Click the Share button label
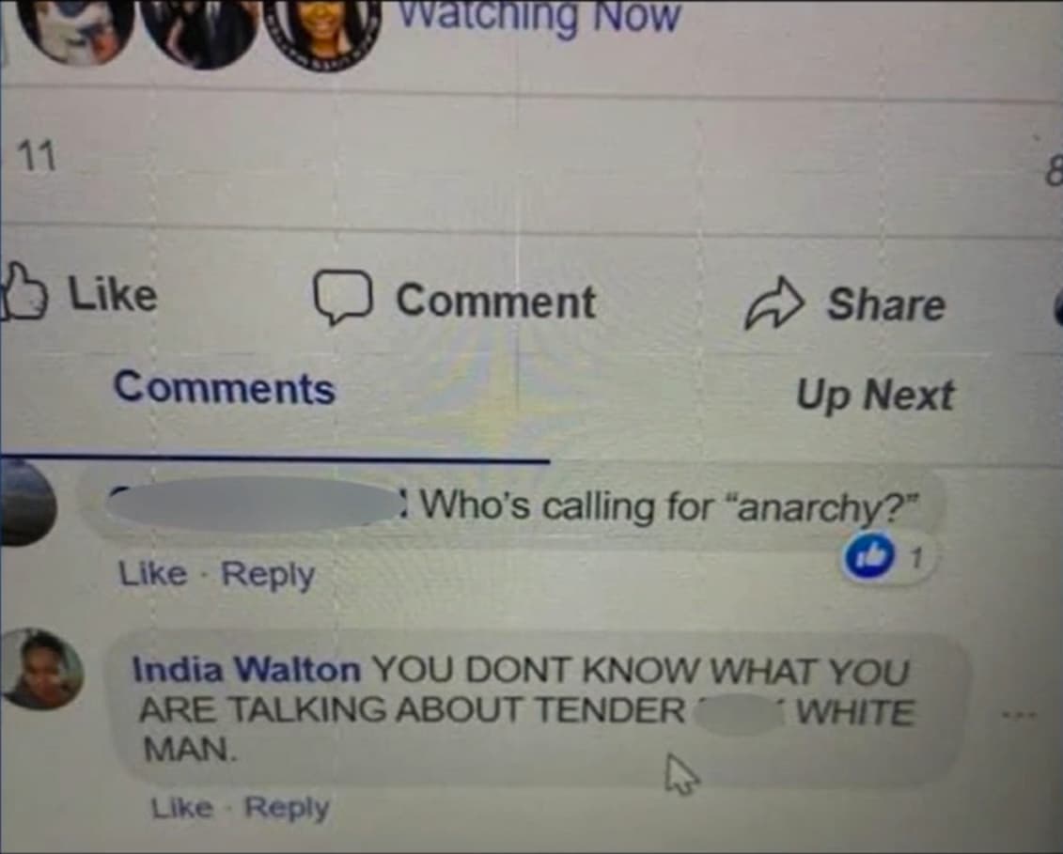The height and width of the screenshot is (854, 1063). [885, 303]
